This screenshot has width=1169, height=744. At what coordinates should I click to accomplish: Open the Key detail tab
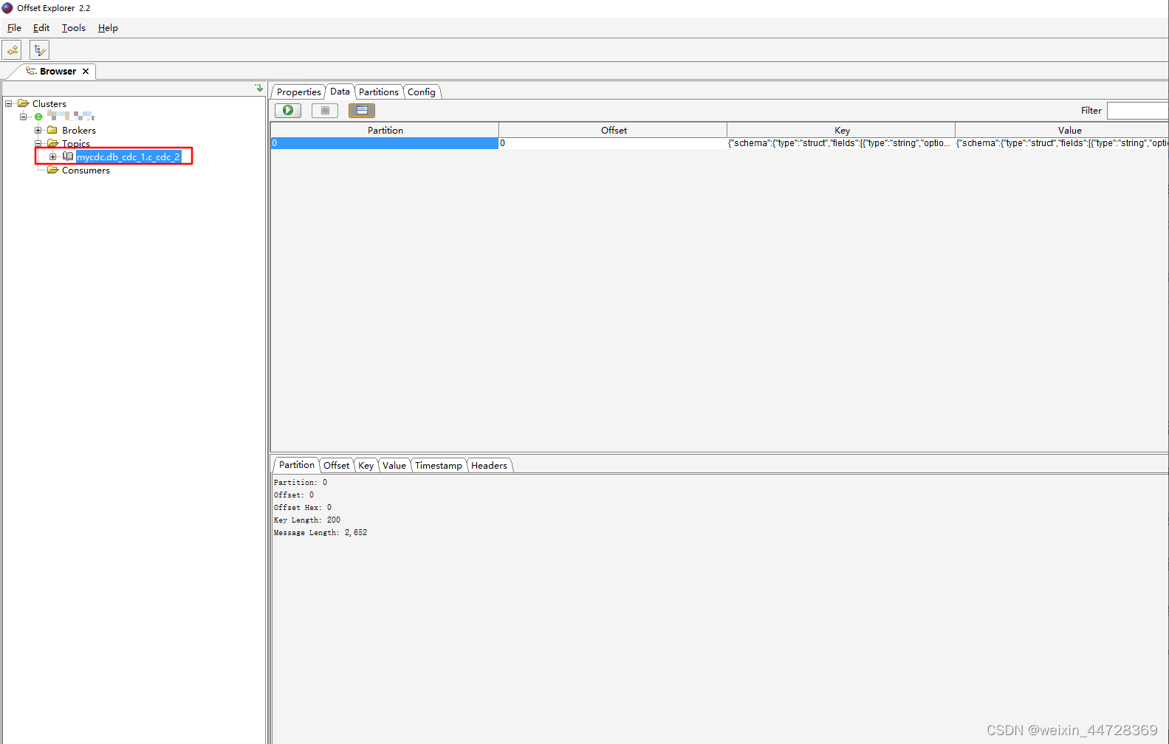366,466
